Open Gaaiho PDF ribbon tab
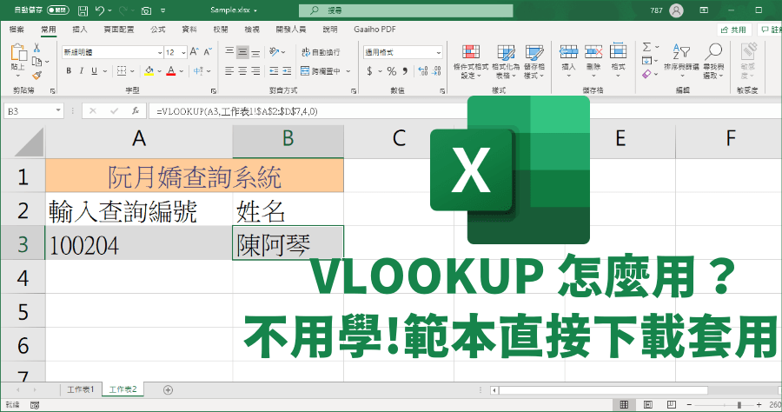 pyautogui.click(x=375, y=30)
